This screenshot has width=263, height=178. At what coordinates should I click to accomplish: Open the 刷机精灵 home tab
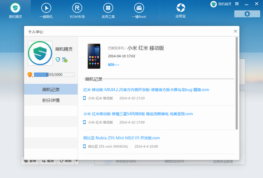[x=15, y=10]
